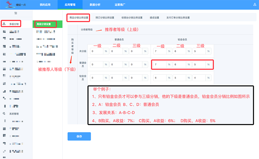This screenshot has width=259, height=159.
Task: Open the 收银台分销比例设置 tab
Action: tap(132, 18)
